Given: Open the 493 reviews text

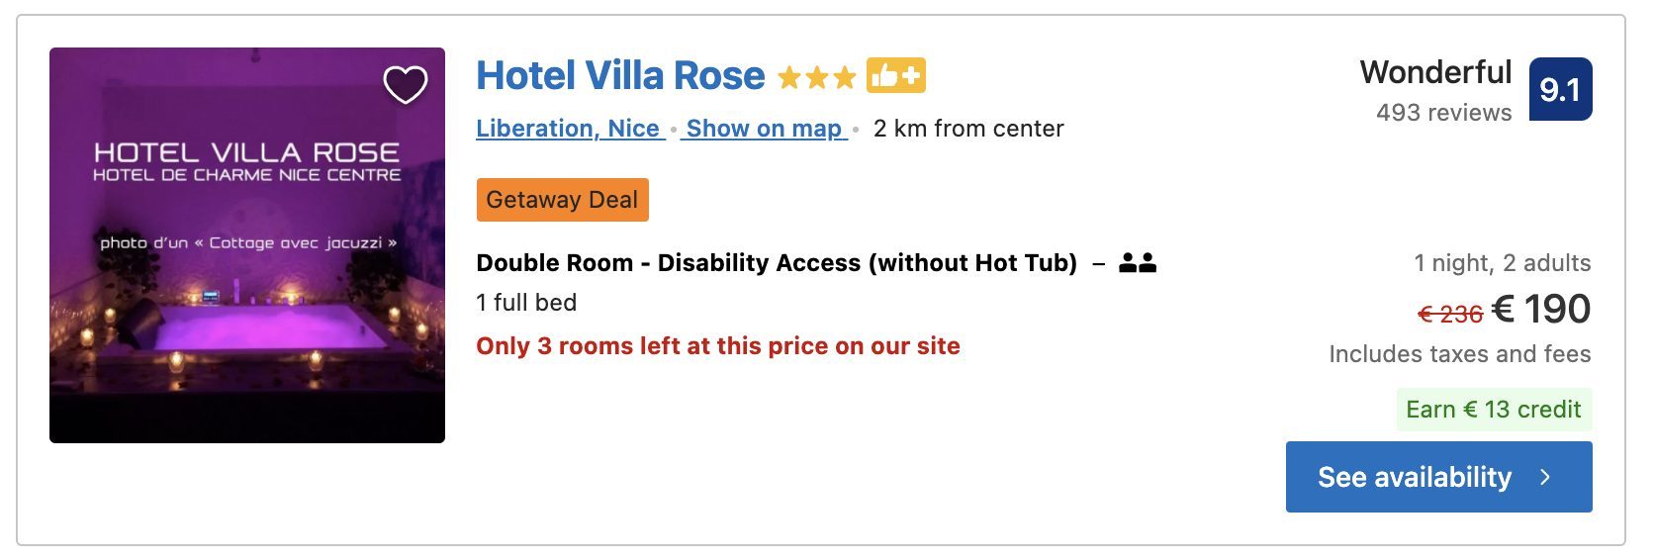Looking at the screenshot, I should [1443, 113].
